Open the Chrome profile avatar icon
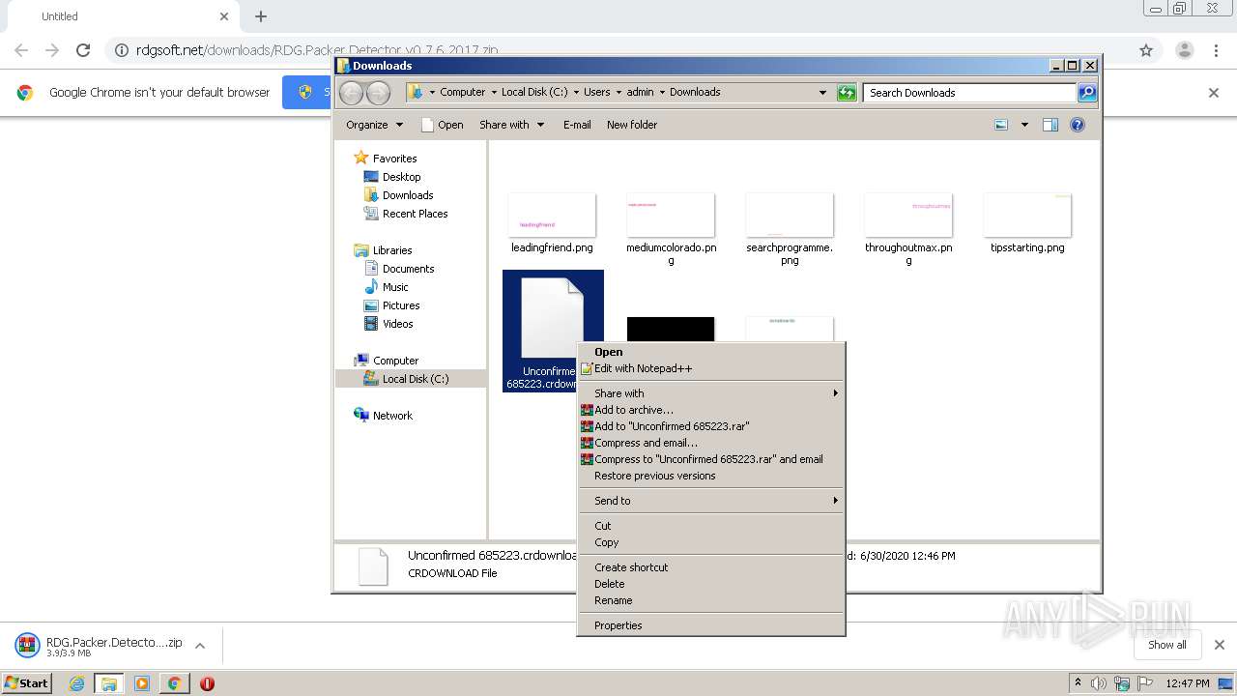This screenshot has width=1237, height=696. [1184, 50]
